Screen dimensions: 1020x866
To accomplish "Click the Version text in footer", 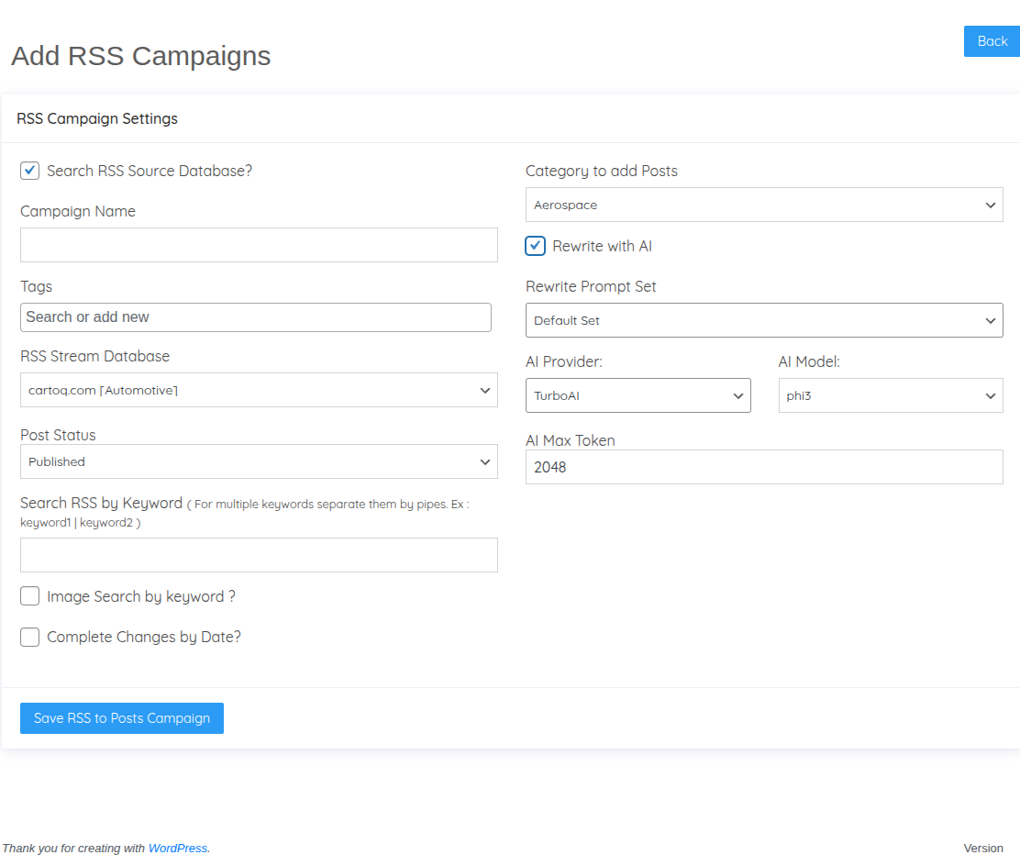I will click(983, 849).
